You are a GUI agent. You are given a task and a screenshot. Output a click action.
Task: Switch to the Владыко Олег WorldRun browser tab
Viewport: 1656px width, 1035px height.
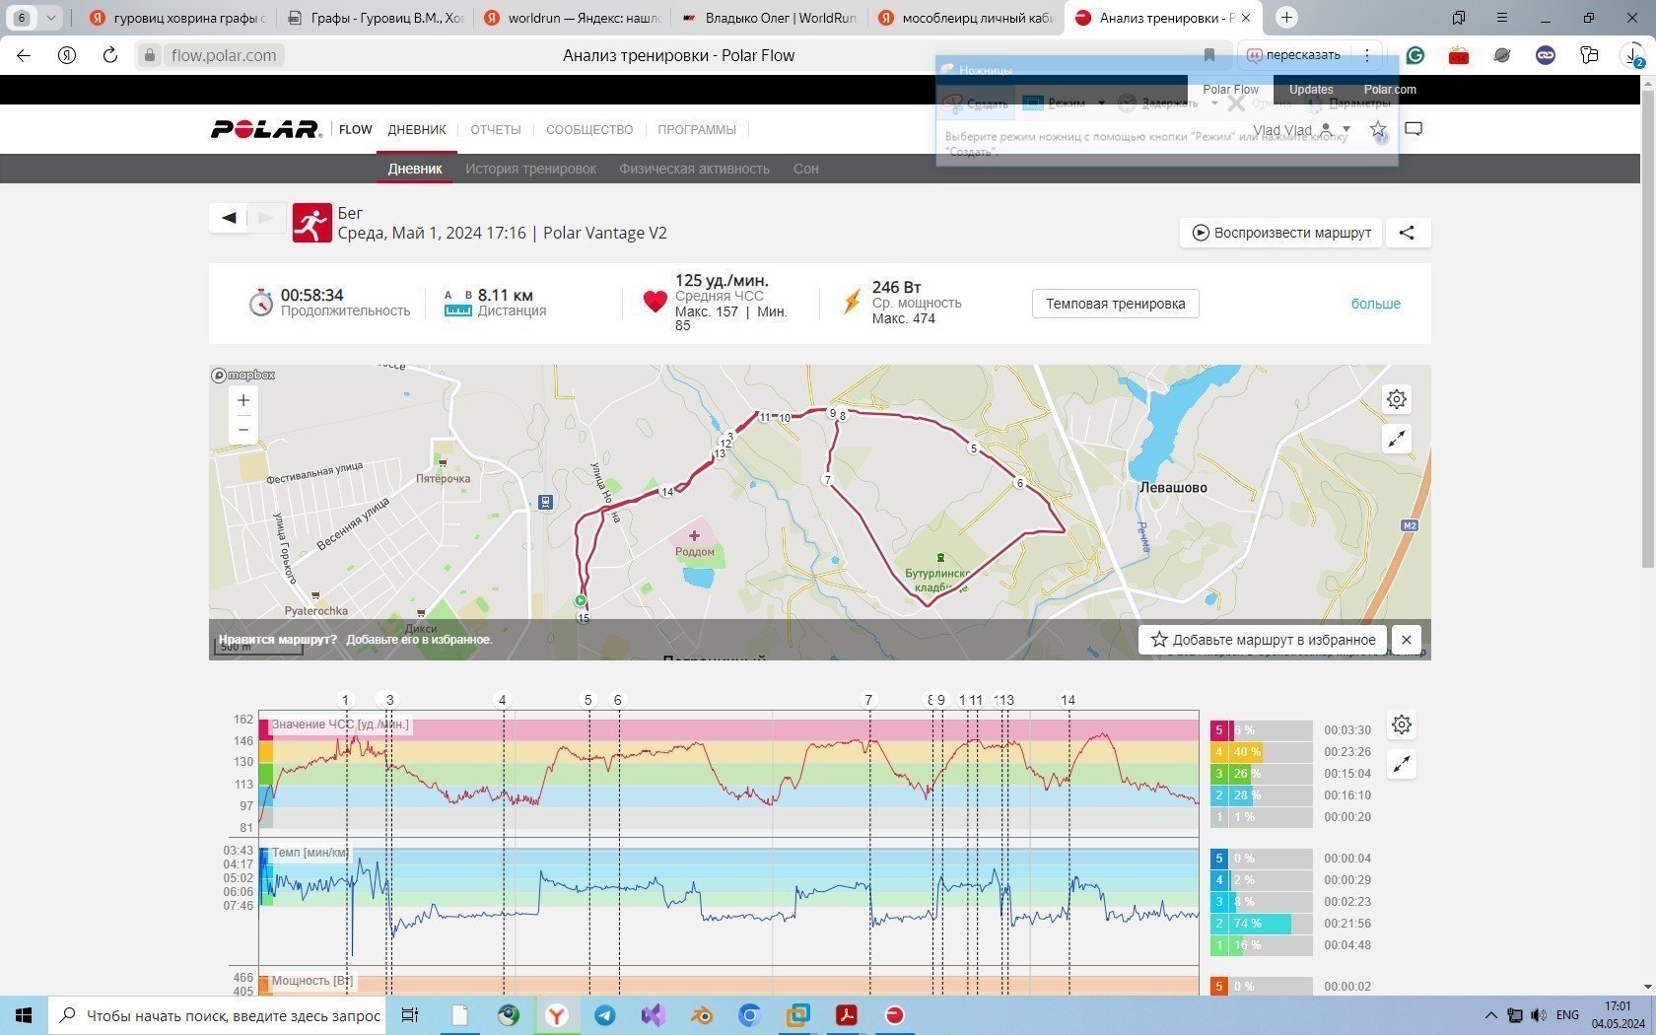(769, 18)
